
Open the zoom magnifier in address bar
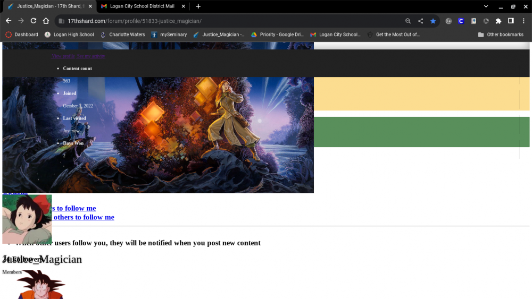(408, 21)
